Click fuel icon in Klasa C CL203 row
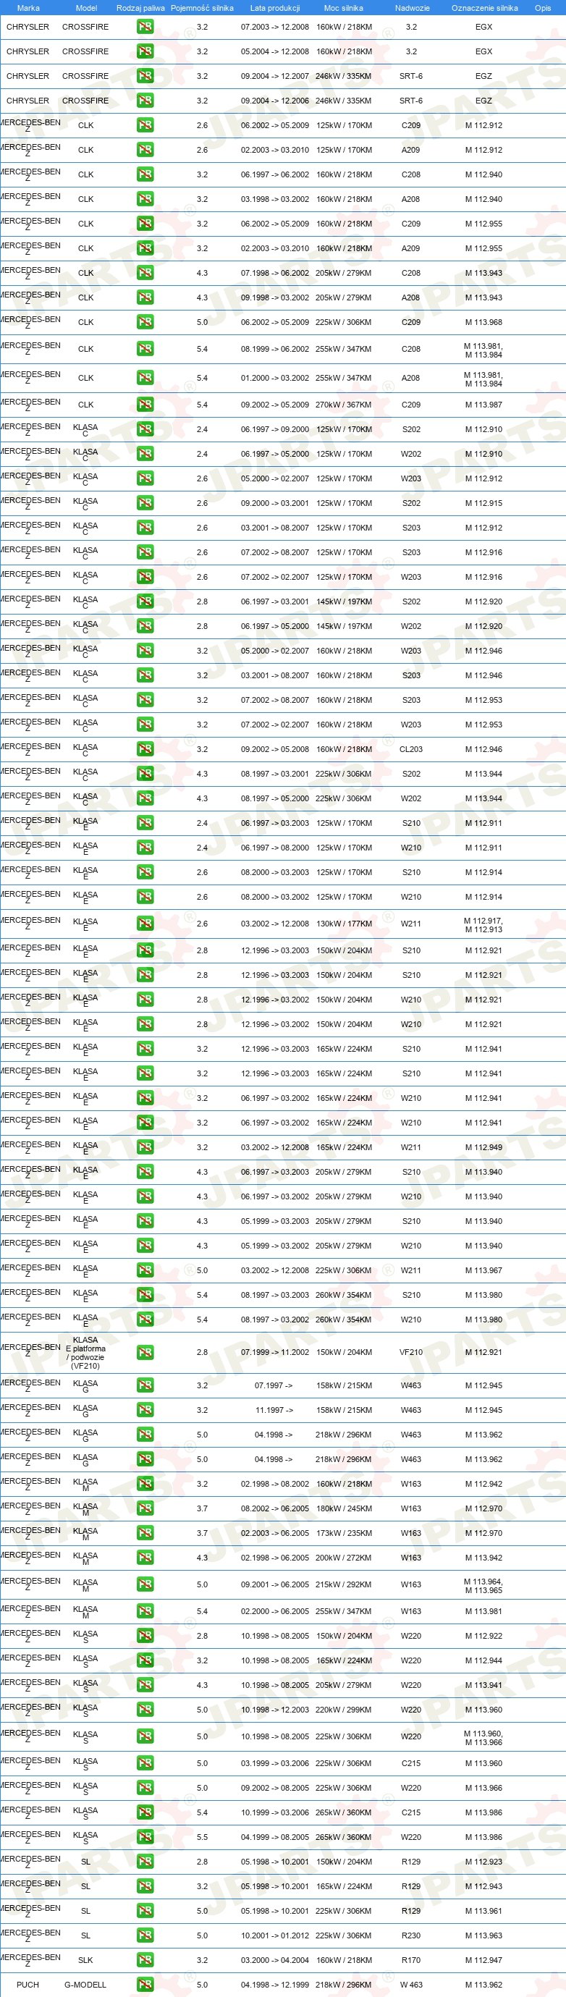 [x=145, y=749]
